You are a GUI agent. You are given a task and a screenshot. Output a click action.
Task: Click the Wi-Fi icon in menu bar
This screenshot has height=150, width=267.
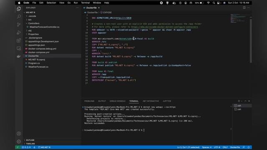point(208,3)
